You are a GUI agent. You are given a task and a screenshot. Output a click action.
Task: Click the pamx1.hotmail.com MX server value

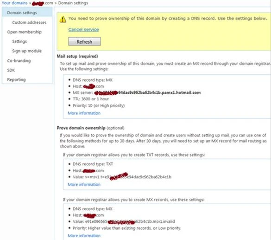[147, 93]
